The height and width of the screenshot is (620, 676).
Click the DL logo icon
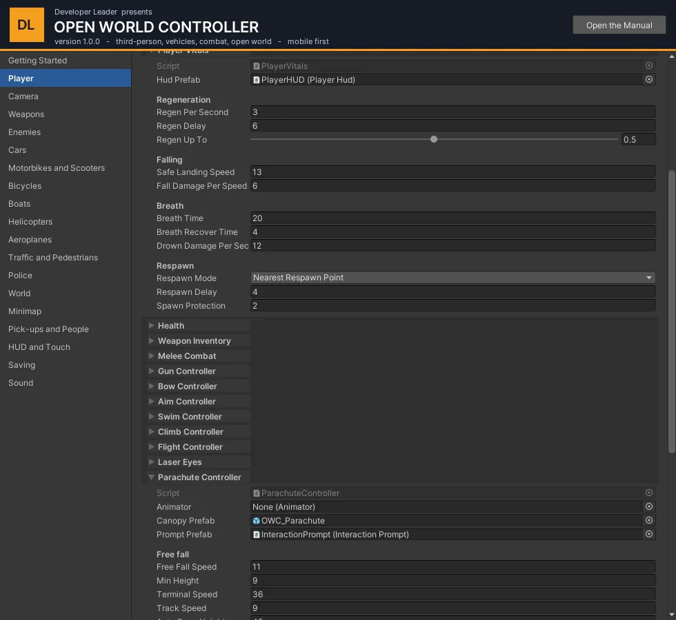[27, 25]
